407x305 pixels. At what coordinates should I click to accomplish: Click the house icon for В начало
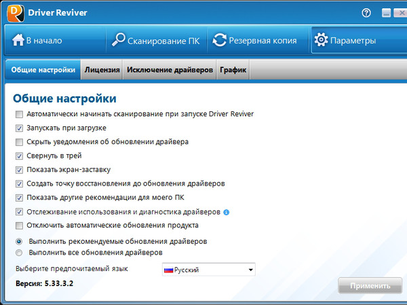point(18,40)
